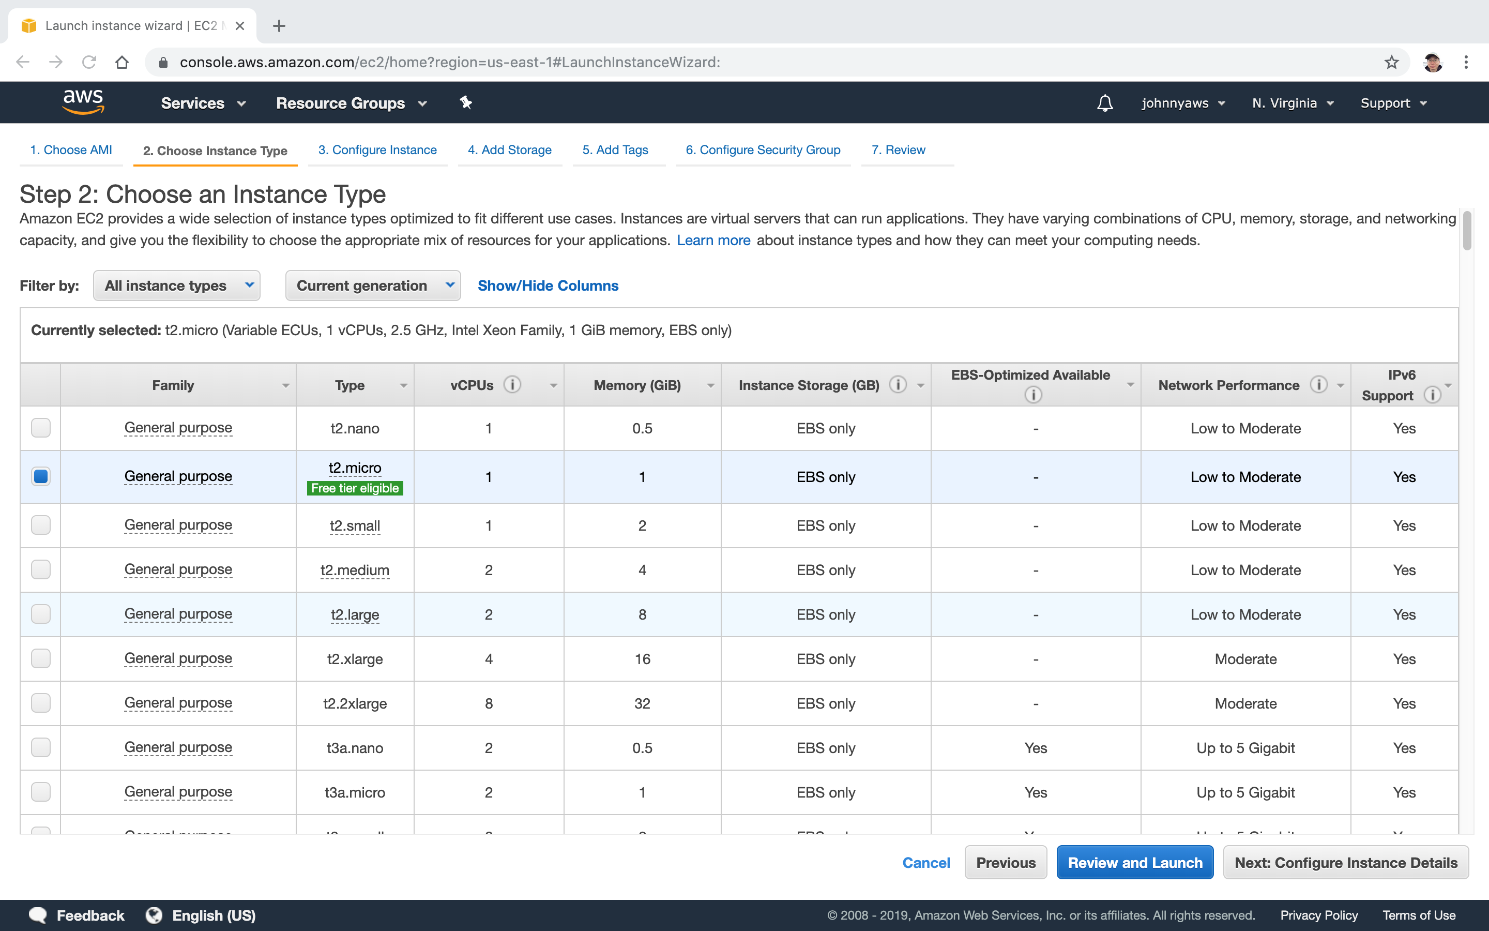Open the johnnyaws account dropdown
1489x931 pixels.
(x=1183, y=103)
